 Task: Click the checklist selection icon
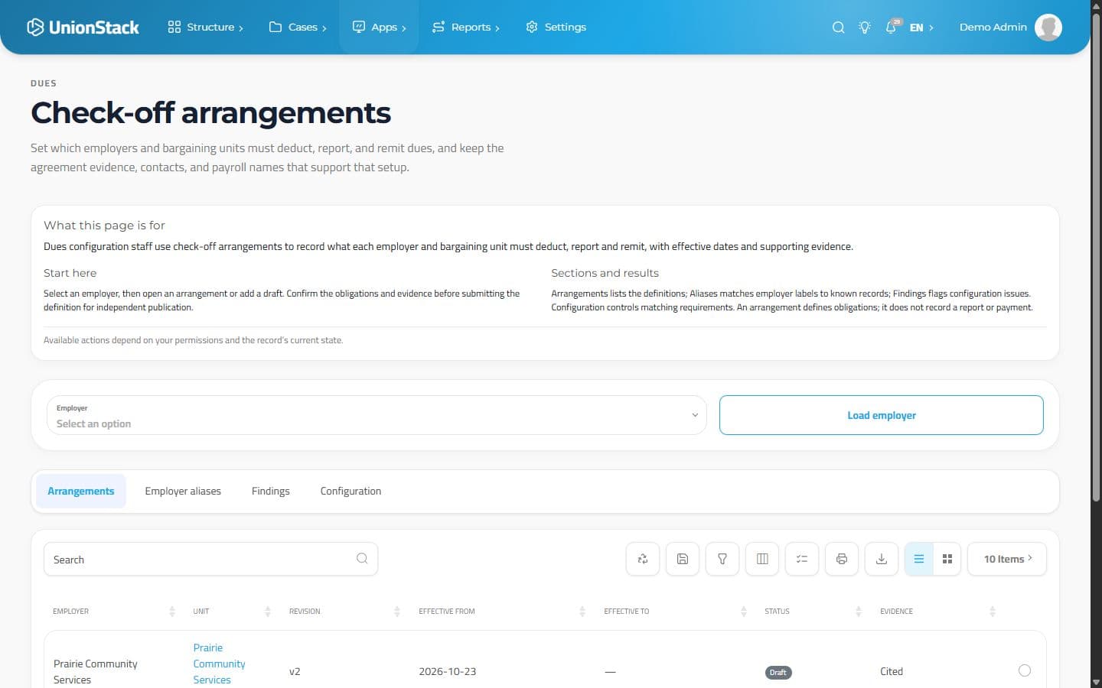coord(802,559)
